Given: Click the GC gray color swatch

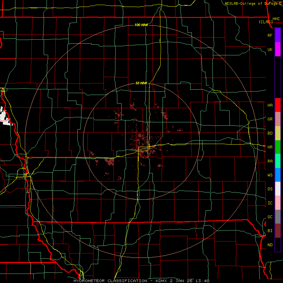Looking at the screenshot, I should [x=278, y=217].
